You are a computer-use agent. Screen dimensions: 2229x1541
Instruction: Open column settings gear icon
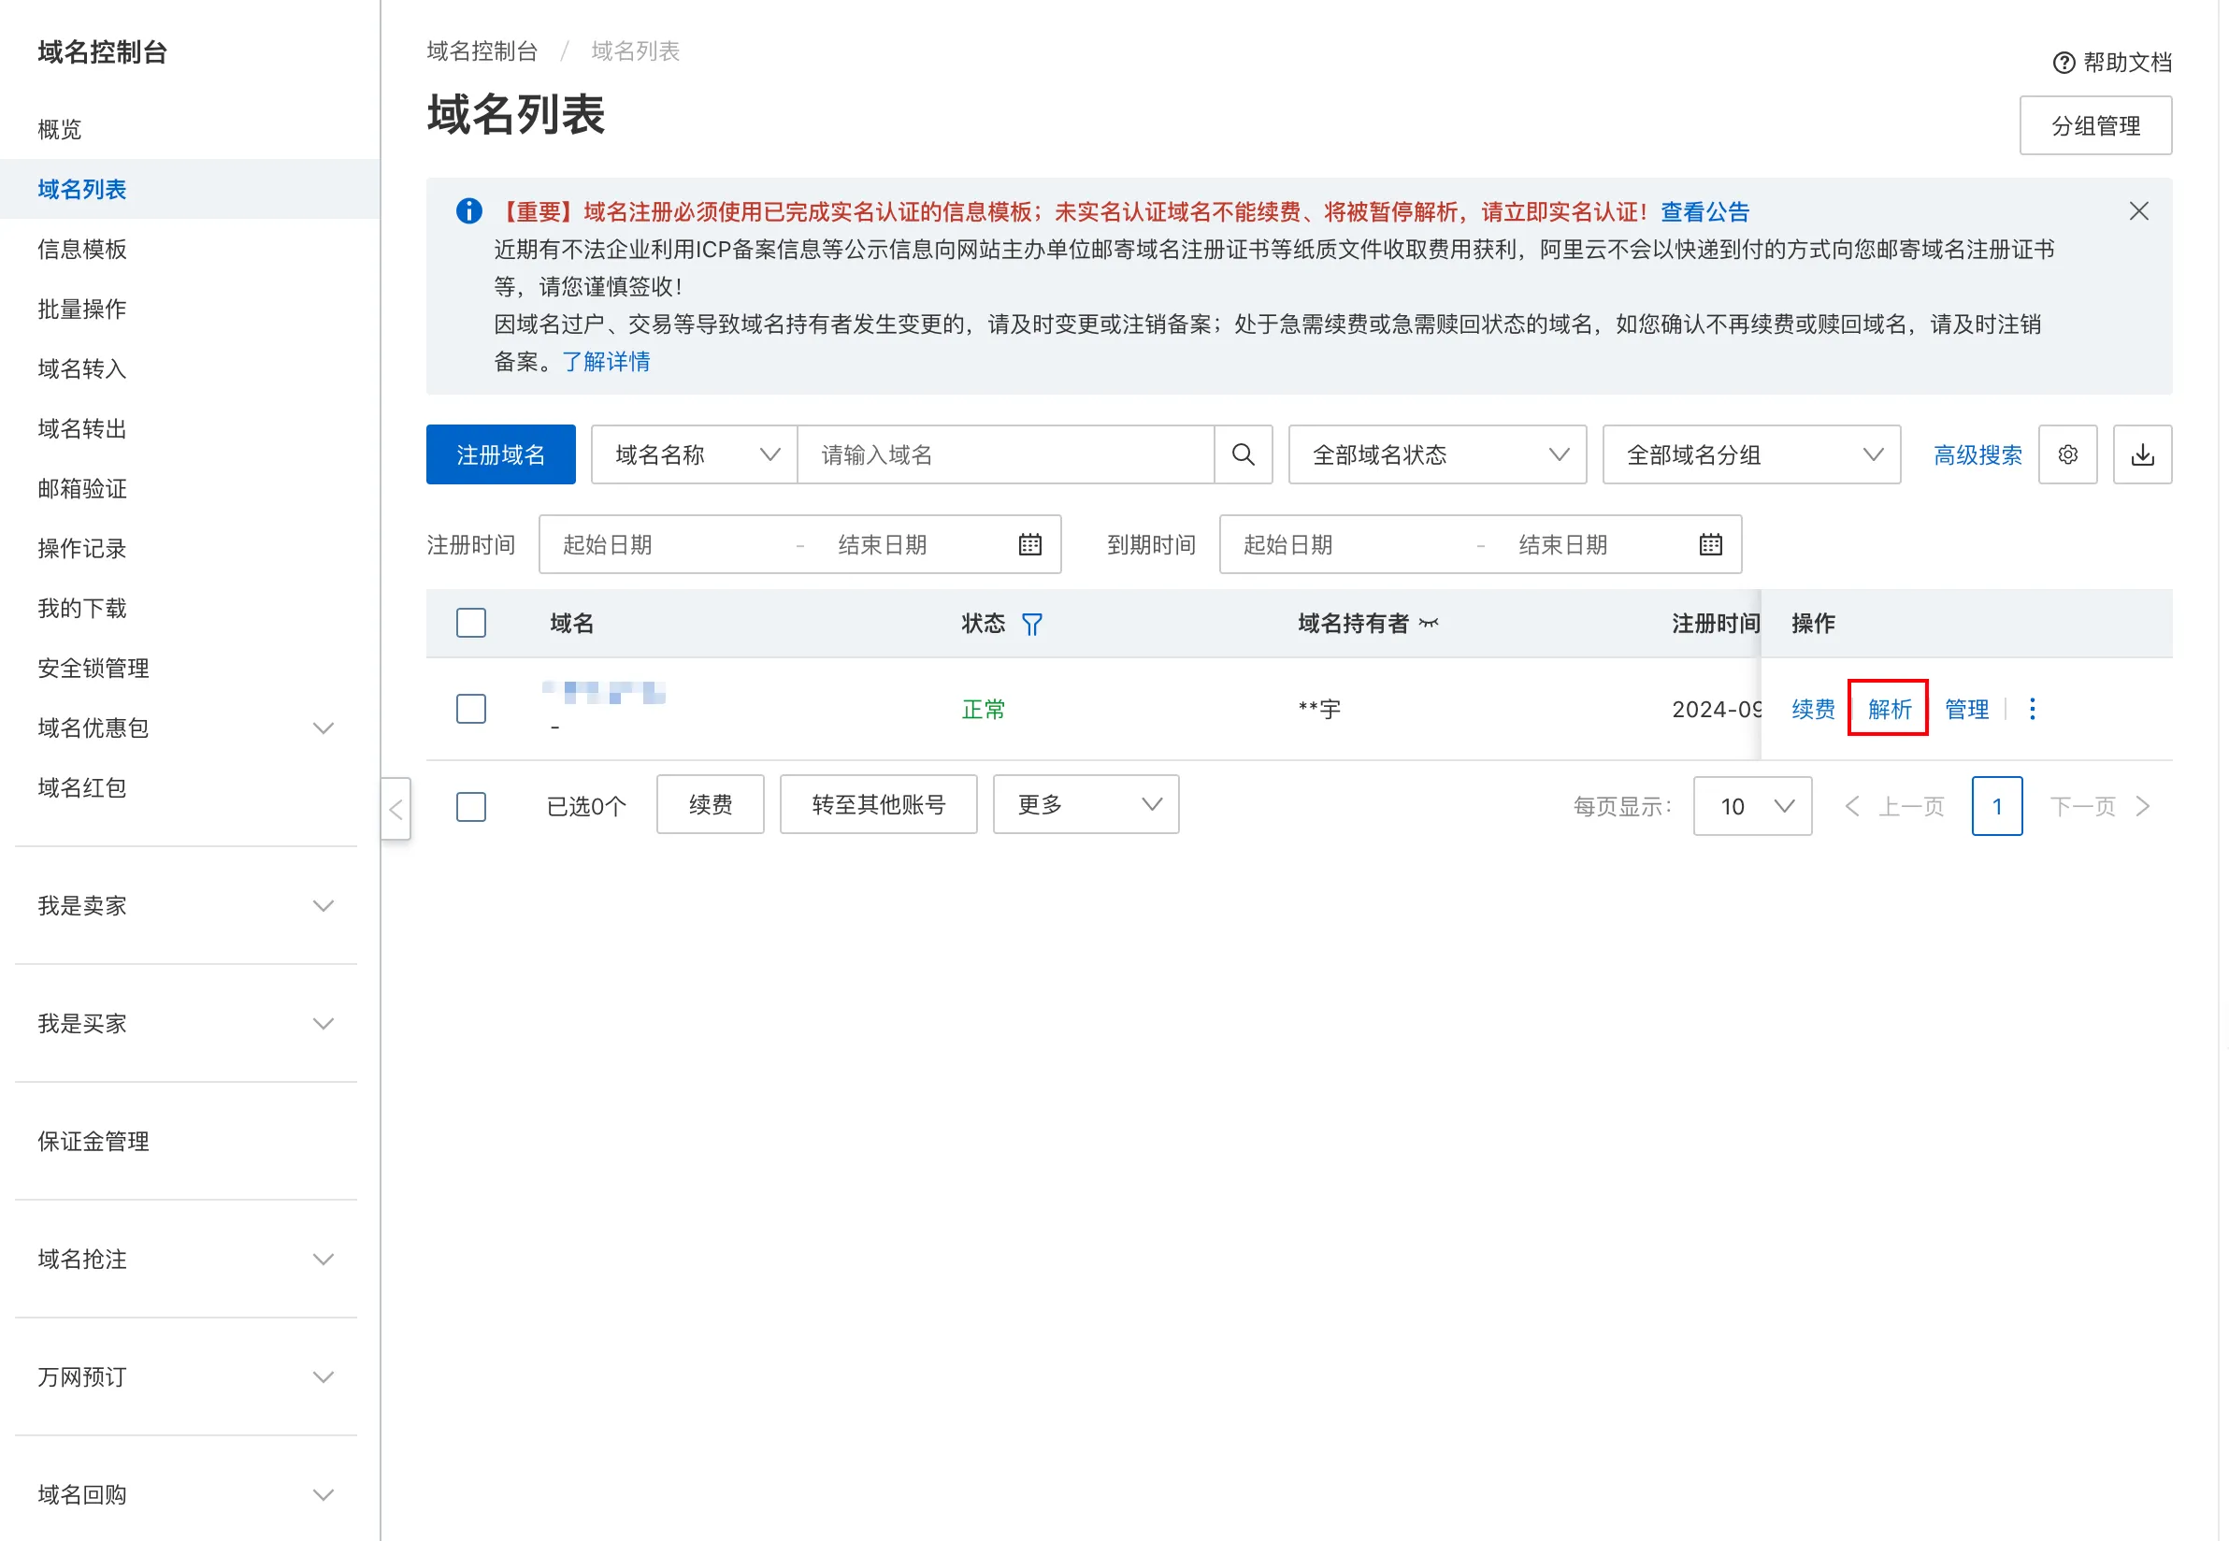click(2068, 454)
